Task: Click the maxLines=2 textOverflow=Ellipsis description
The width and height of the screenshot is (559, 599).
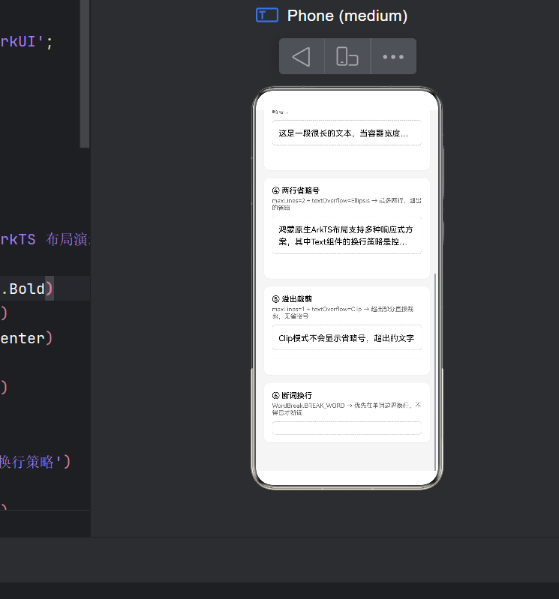Action: [347, 204]
